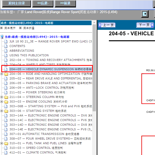Click the 上一页 previous page button
The height and width of the screenshot is (155, 155).
(107, 25)
